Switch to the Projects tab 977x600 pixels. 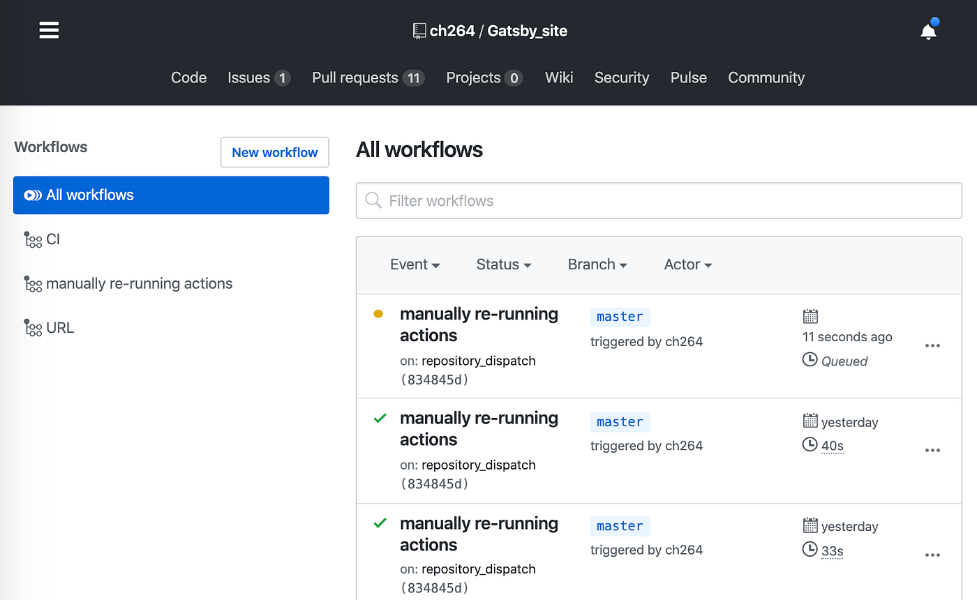click(485, 78)
